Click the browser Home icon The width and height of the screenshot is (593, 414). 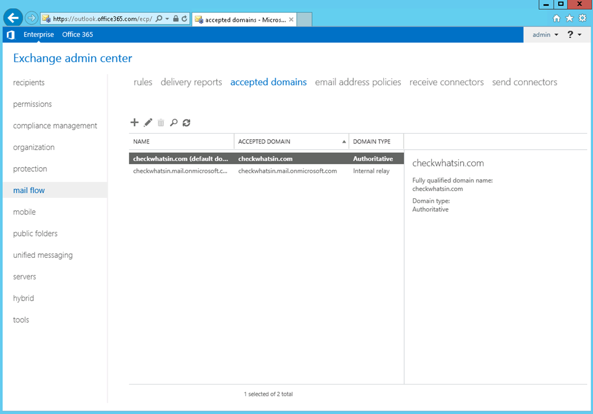(557, 18)
